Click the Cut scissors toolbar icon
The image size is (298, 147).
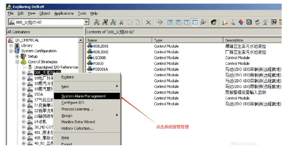(x=121, y=22)
